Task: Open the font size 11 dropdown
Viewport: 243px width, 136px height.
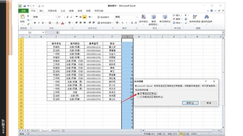Action: [x=64, y=17]
